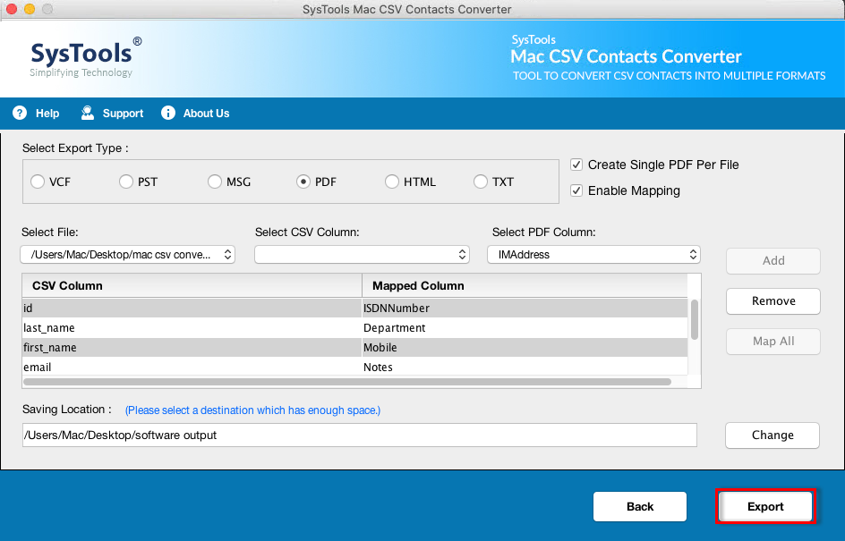Click the 'Please select a destination' hint text
Image resolution: width=845 pixels, height=541 pixels.
coord(252,410)
